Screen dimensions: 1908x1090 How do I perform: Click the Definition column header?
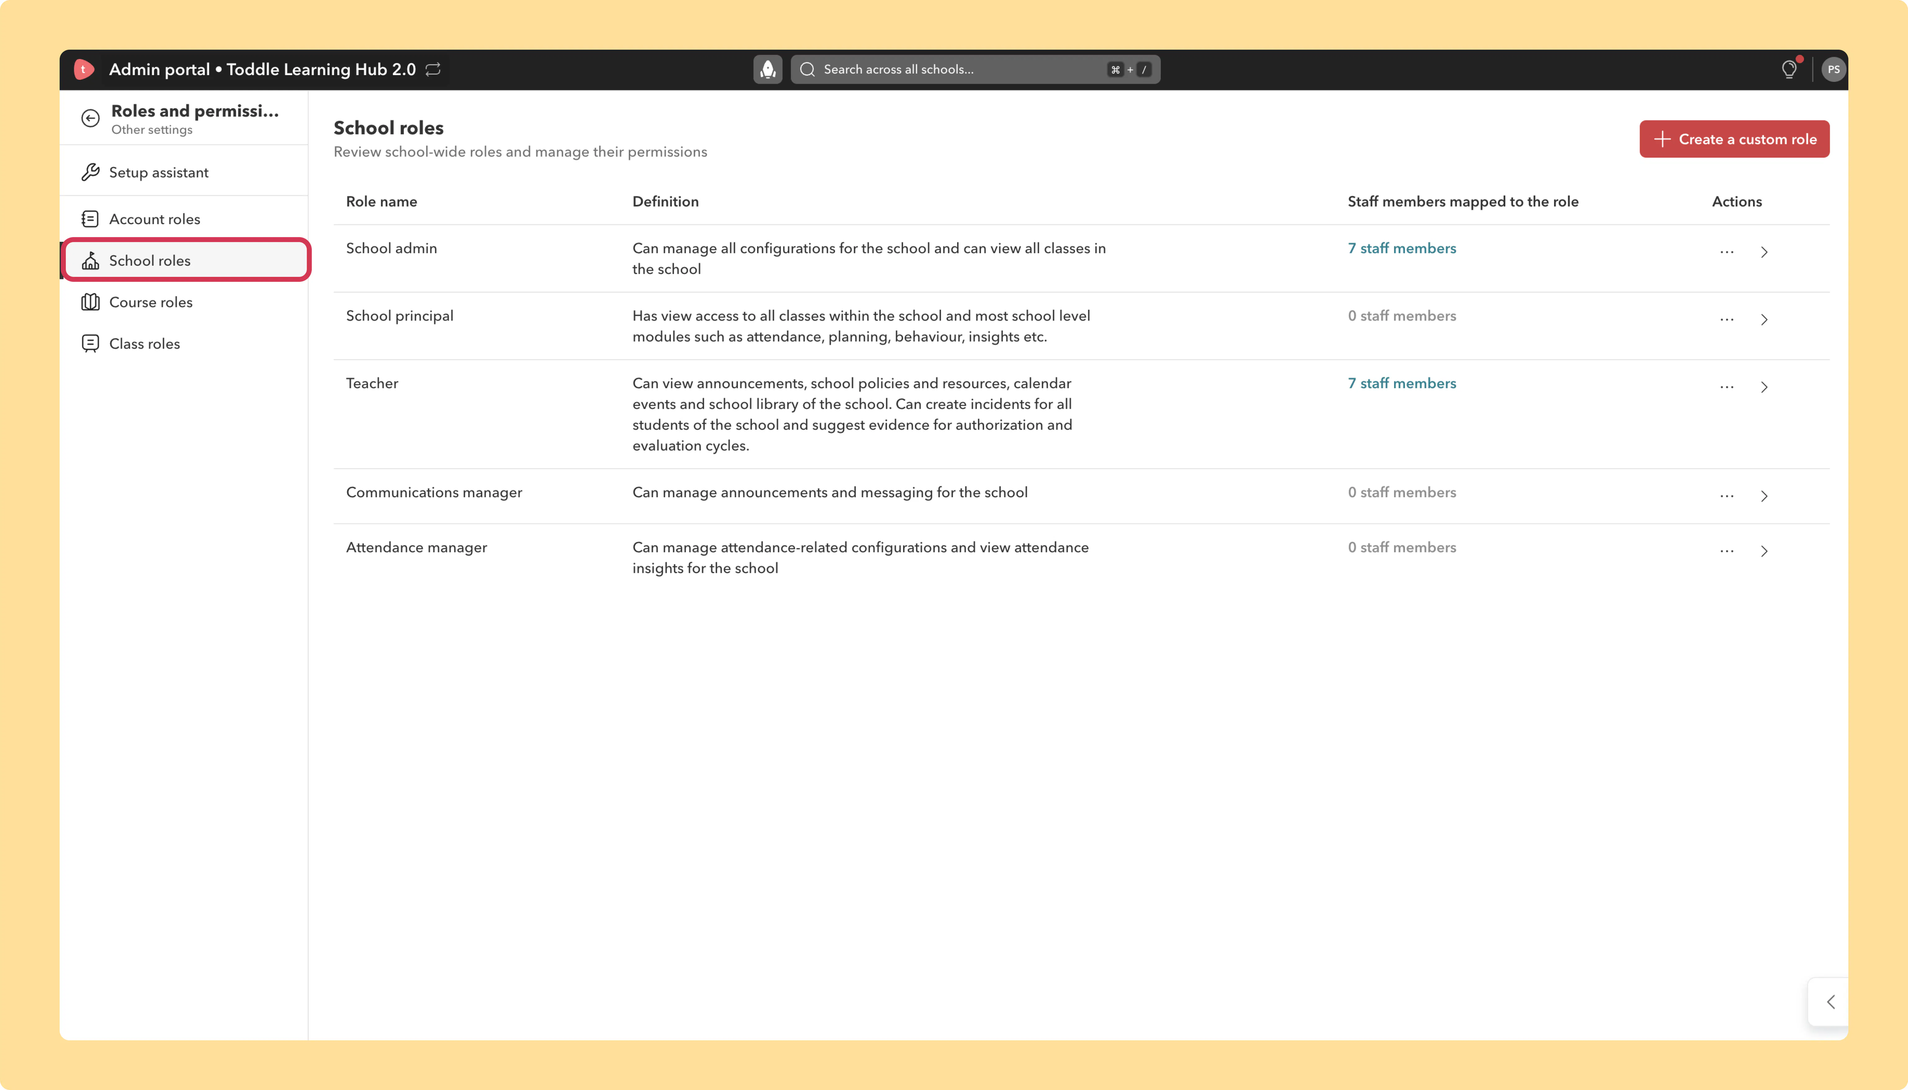(666, 201)
